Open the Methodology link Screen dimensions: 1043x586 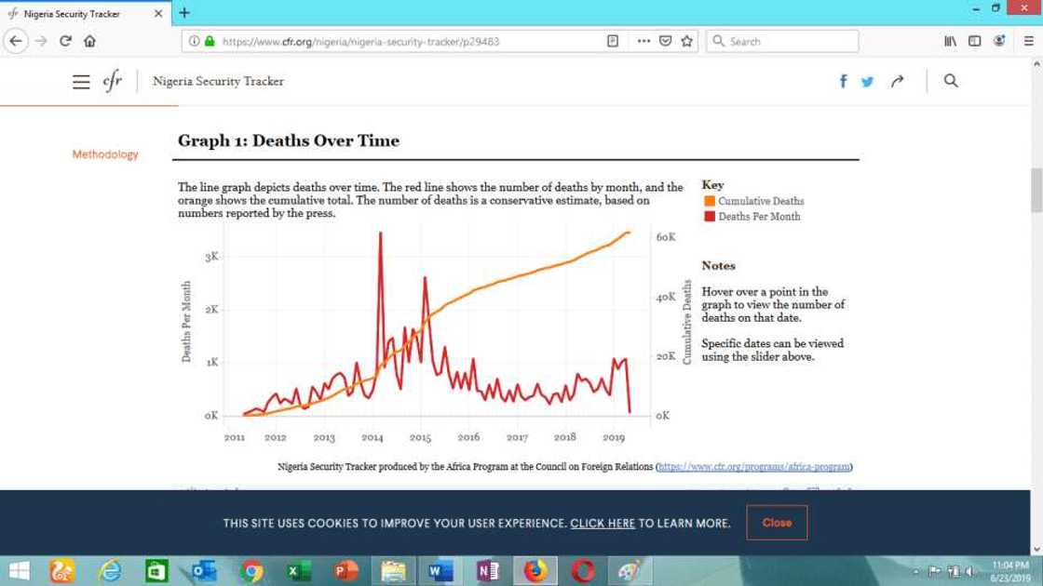(105, 154)
